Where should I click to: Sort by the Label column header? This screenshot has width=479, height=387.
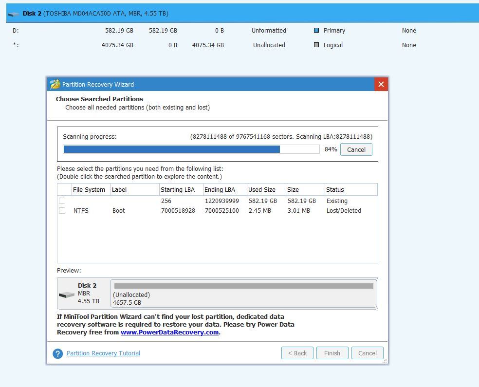[135, 189]
